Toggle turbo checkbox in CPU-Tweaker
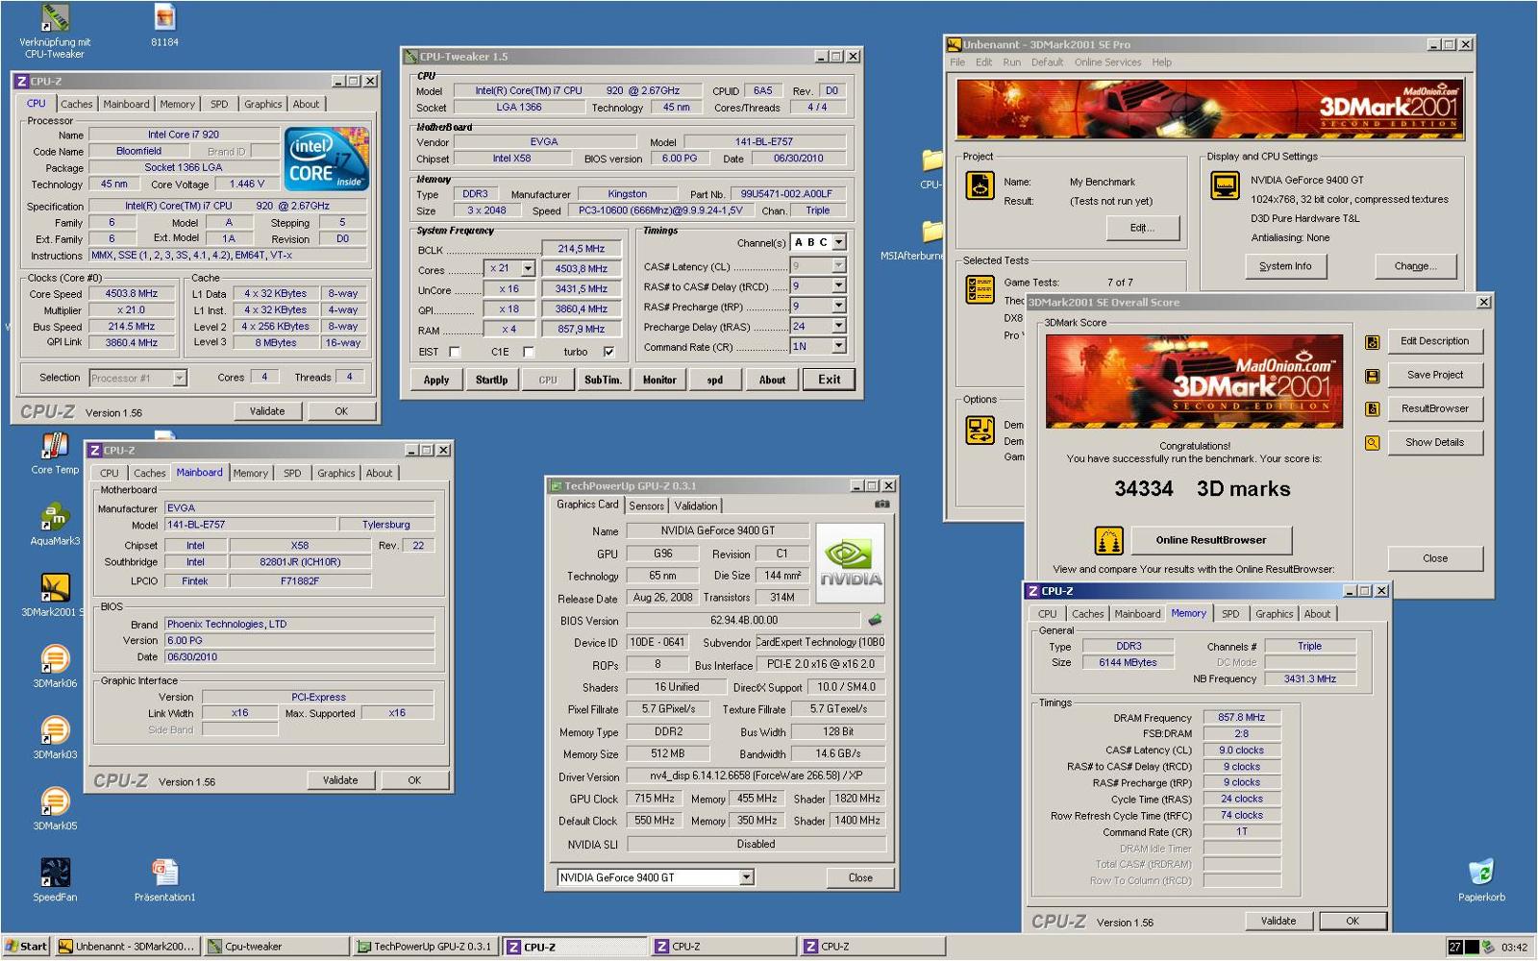 608,352
